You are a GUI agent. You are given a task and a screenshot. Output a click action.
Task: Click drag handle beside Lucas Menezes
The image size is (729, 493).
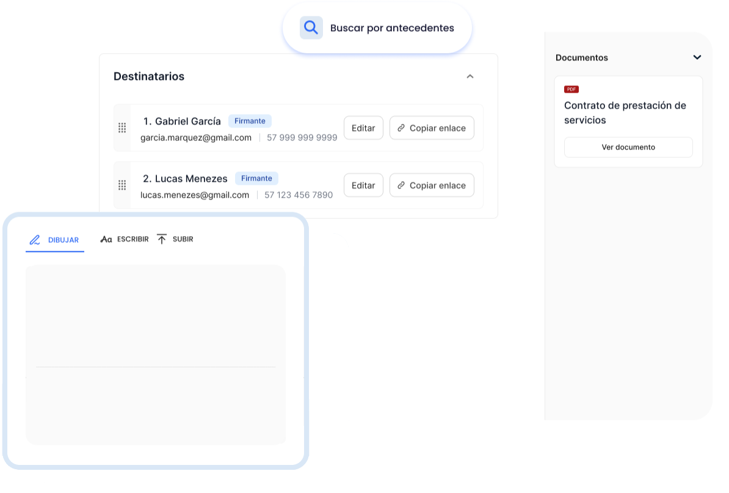click(x=122, y=185)
